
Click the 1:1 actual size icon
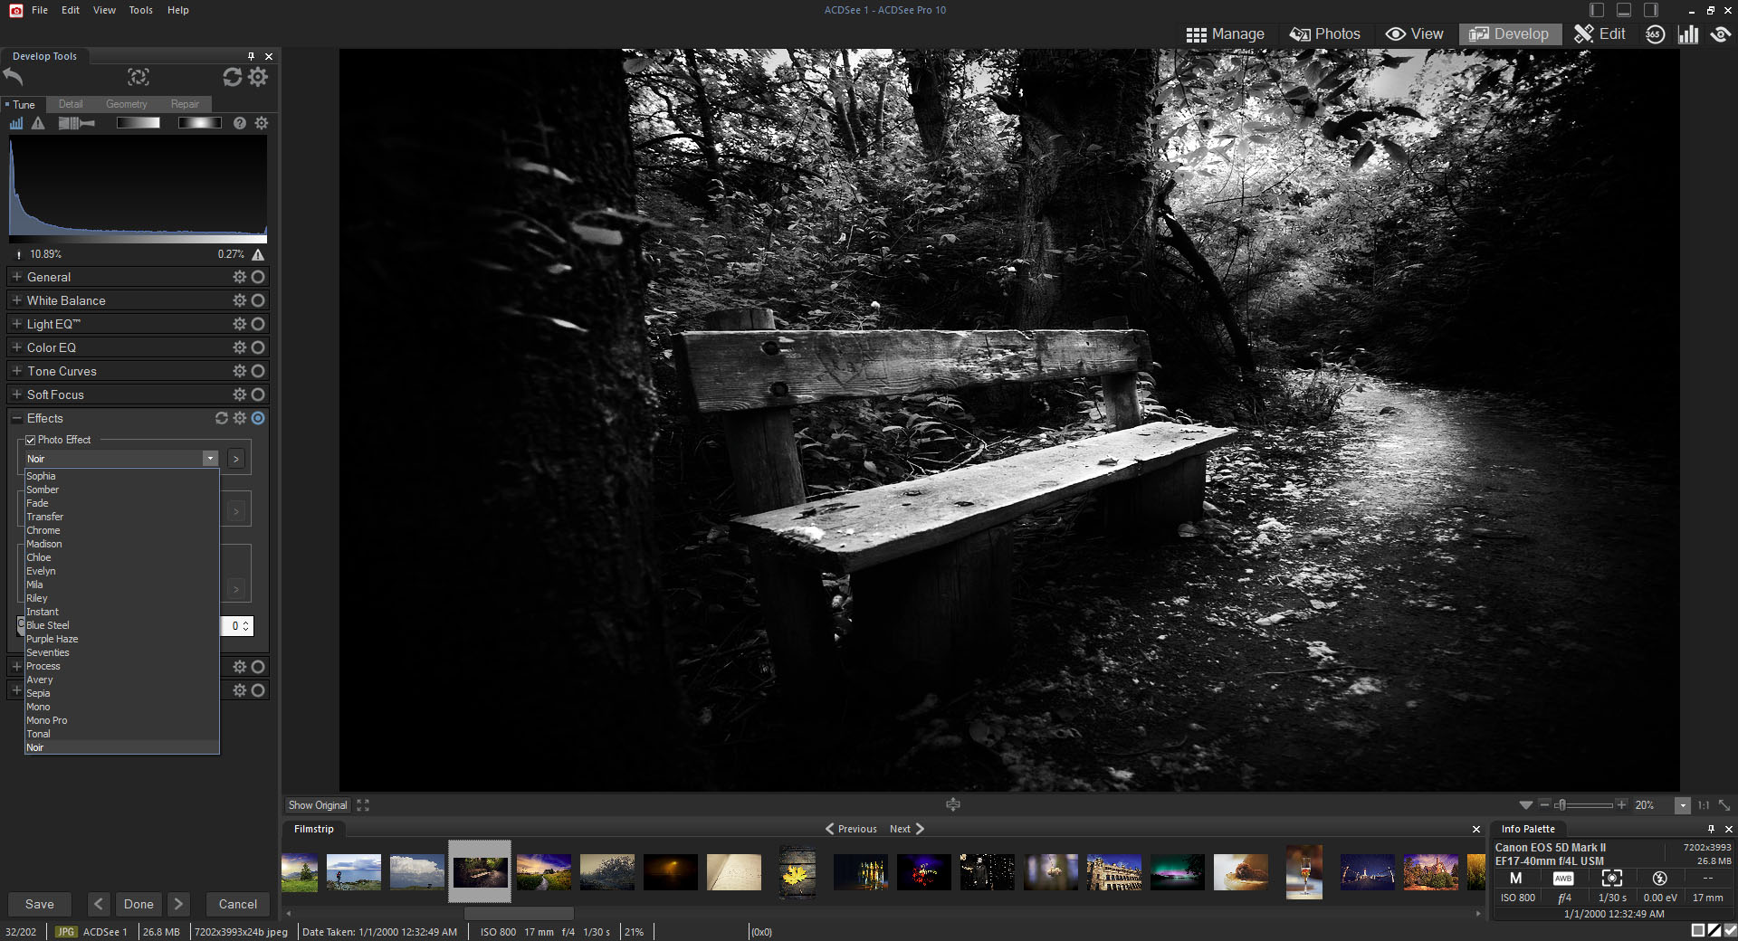click(x=1704, y=805)
